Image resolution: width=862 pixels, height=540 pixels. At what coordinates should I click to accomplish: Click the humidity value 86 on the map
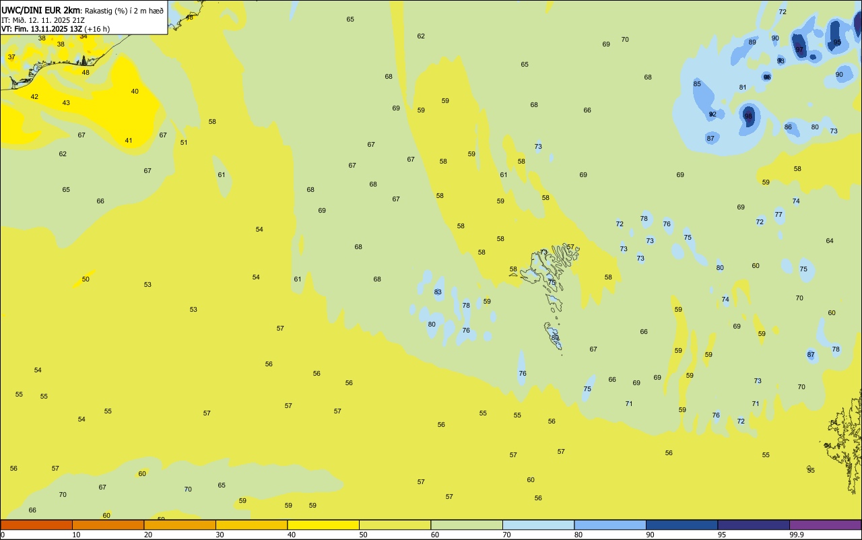pos(788,127)
